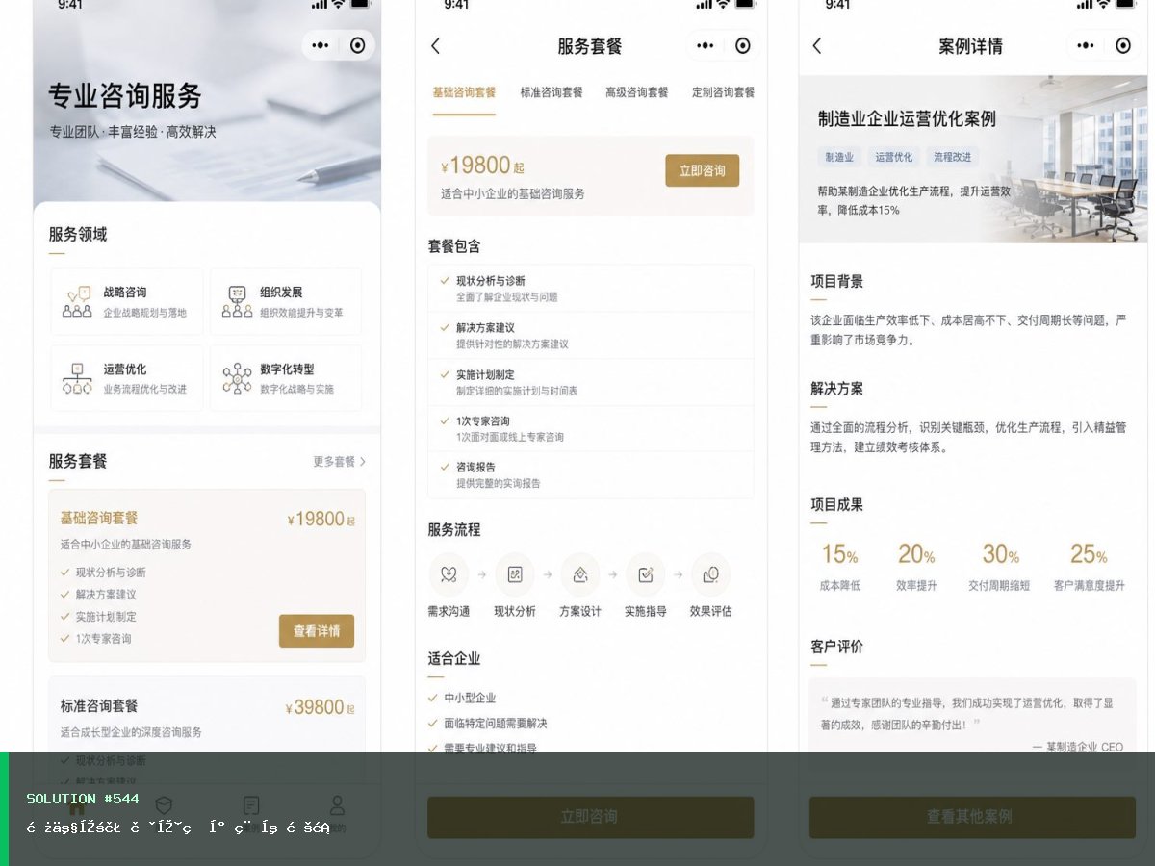Tap the 现状分析 process step icon

coord(515,574)
